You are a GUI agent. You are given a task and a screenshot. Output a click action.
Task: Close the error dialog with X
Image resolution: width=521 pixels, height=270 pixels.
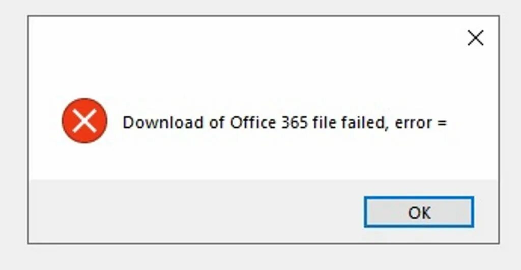click(x=475, y=38)
